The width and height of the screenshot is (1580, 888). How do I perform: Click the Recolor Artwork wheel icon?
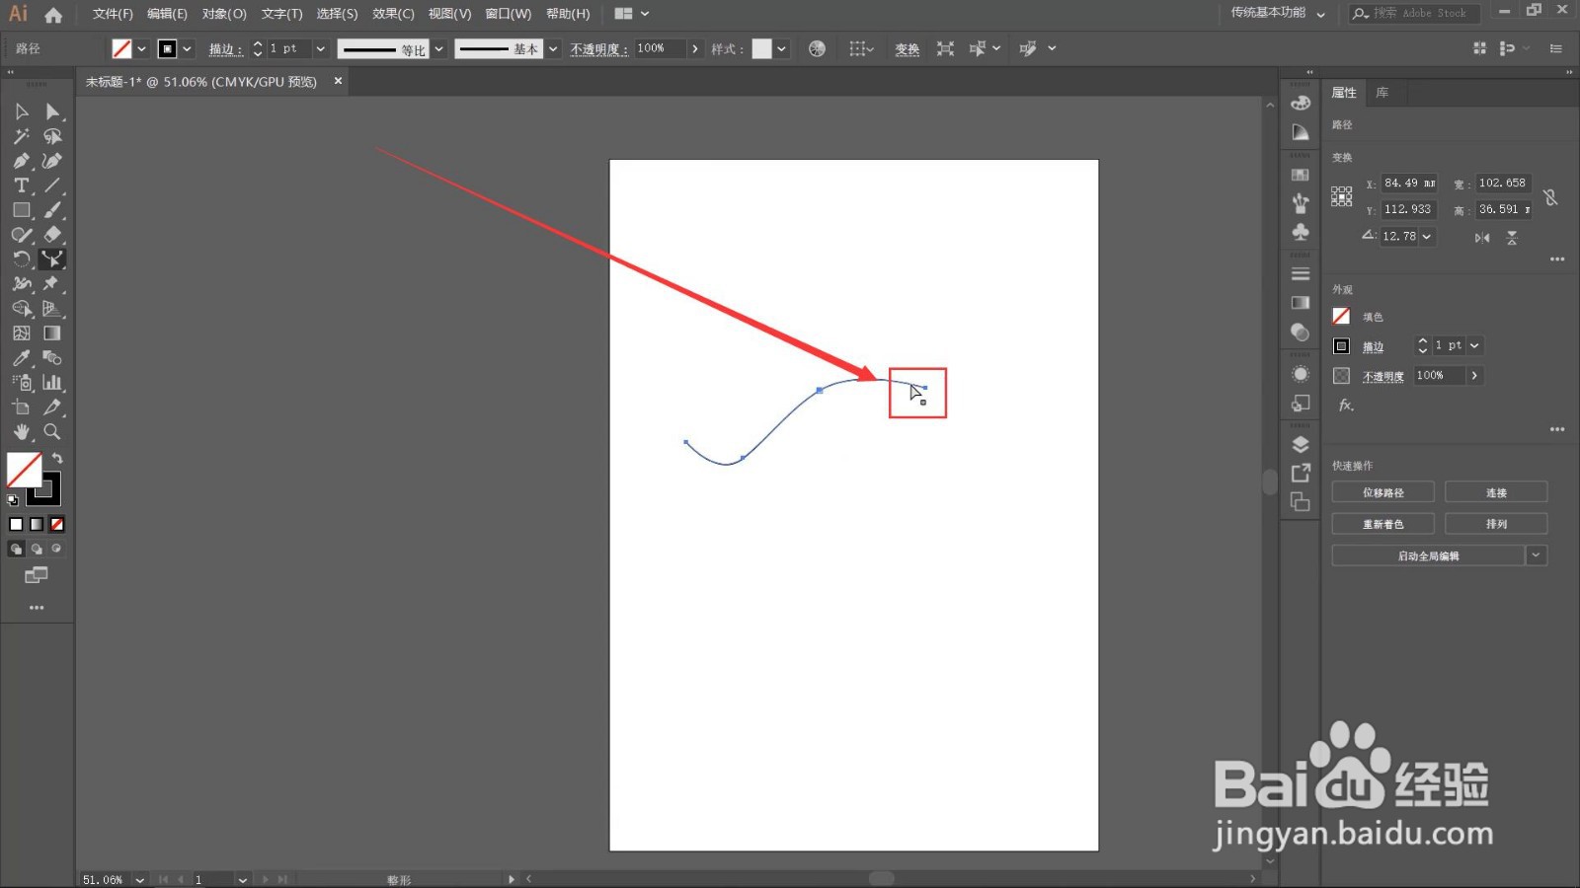point(817,48)
